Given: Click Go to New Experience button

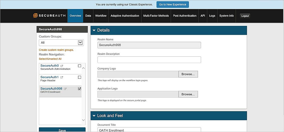Looking at the screenshot, I should coord(173,4).
